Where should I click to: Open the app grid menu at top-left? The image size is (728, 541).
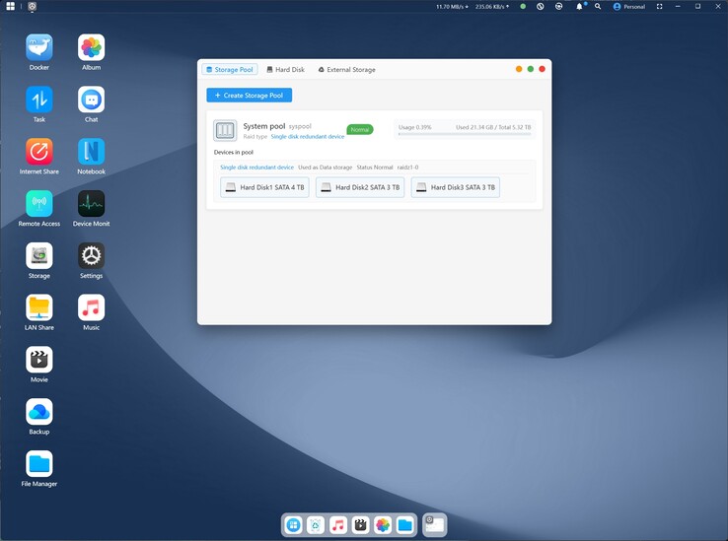(x=10, y=6)
